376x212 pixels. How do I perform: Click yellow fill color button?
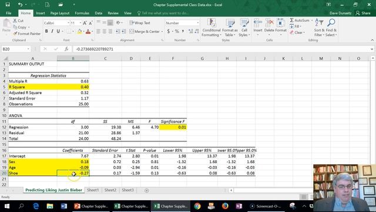pyautogui.click(x=79, y=31)
